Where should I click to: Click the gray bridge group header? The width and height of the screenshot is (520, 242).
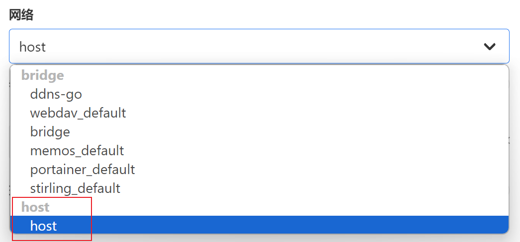42,76
